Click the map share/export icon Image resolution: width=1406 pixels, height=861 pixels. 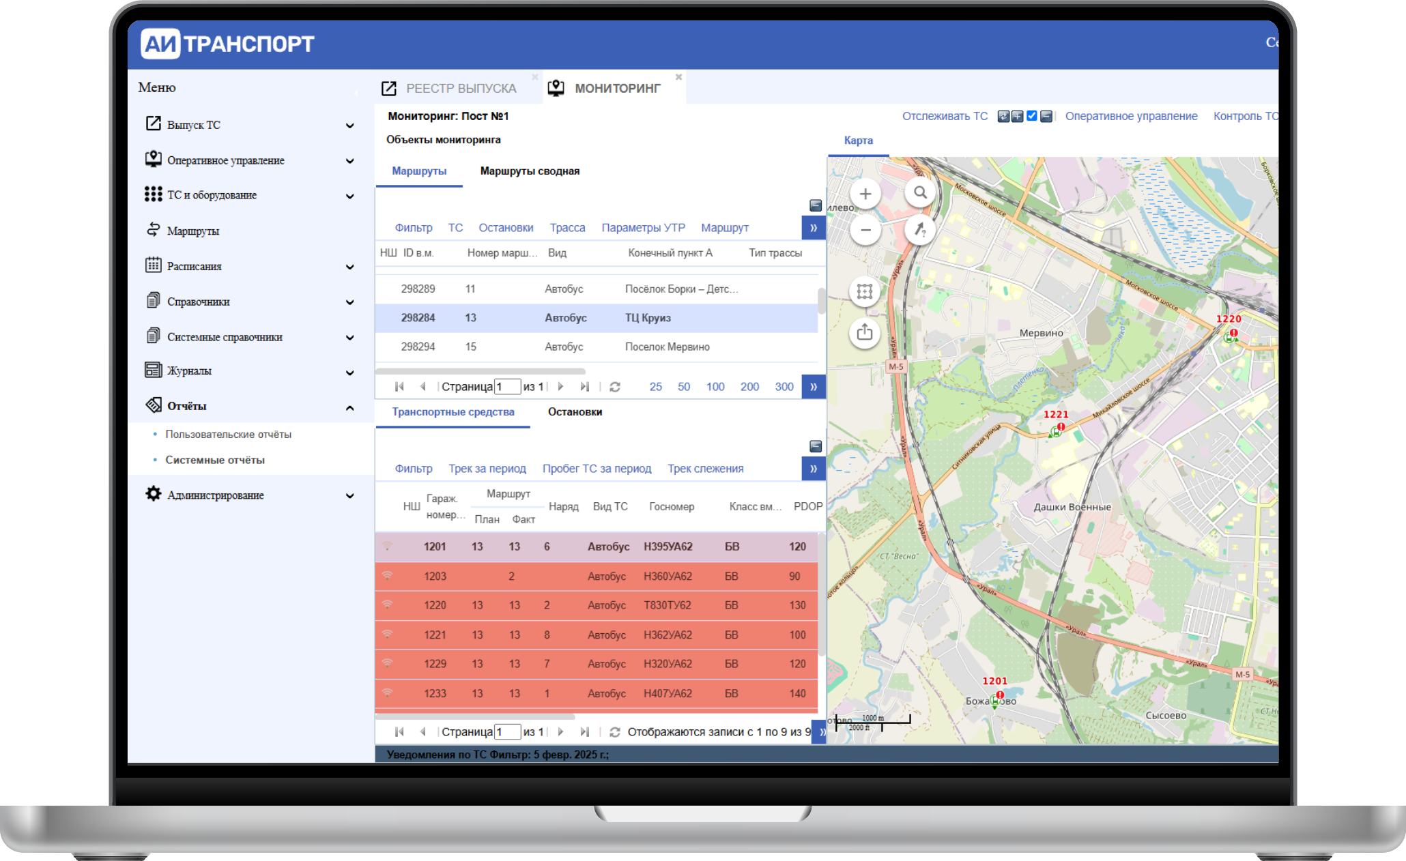tap(865, 332)
